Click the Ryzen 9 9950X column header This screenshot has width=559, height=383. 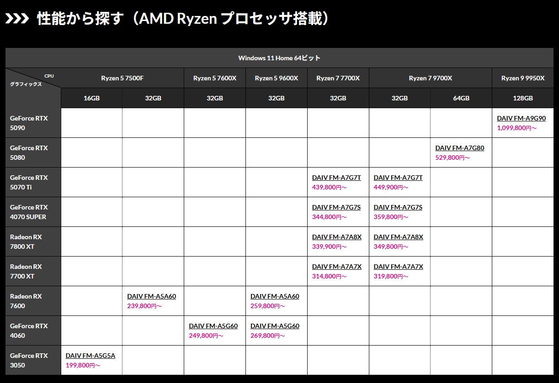coord(523,78)
